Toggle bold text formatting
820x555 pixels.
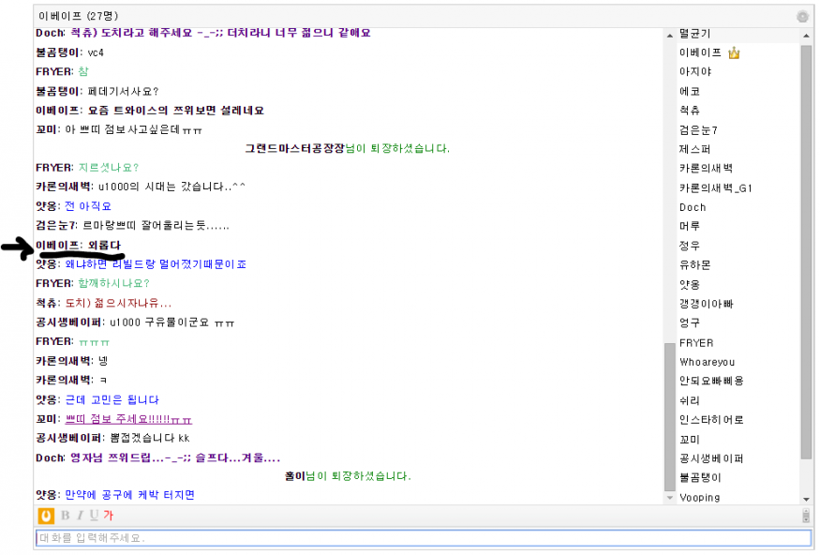point(66,516)
